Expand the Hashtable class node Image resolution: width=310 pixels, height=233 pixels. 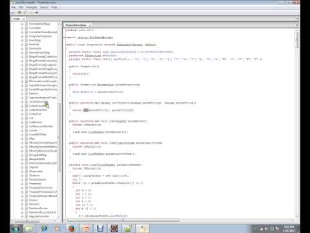22,49
